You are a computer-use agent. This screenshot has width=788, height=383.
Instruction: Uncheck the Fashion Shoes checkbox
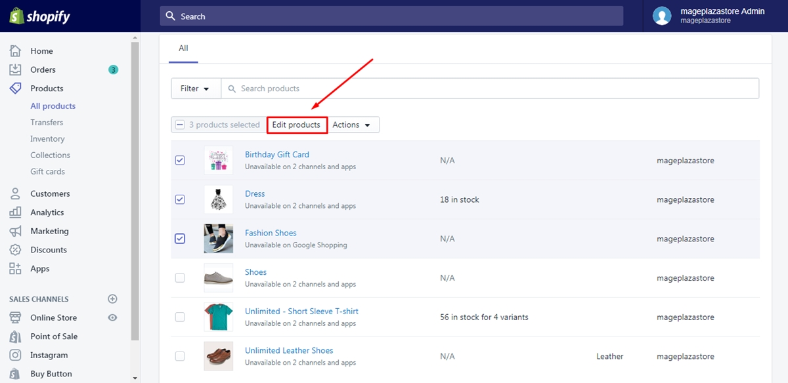[180, 239]
